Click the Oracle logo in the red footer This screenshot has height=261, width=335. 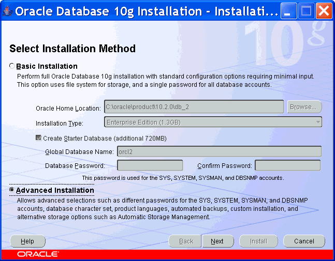point(37,254)
